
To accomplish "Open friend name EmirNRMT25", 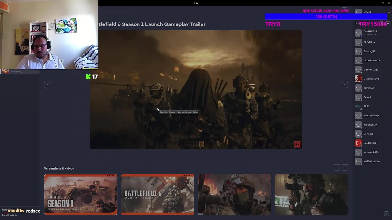I will coord(370,31).
